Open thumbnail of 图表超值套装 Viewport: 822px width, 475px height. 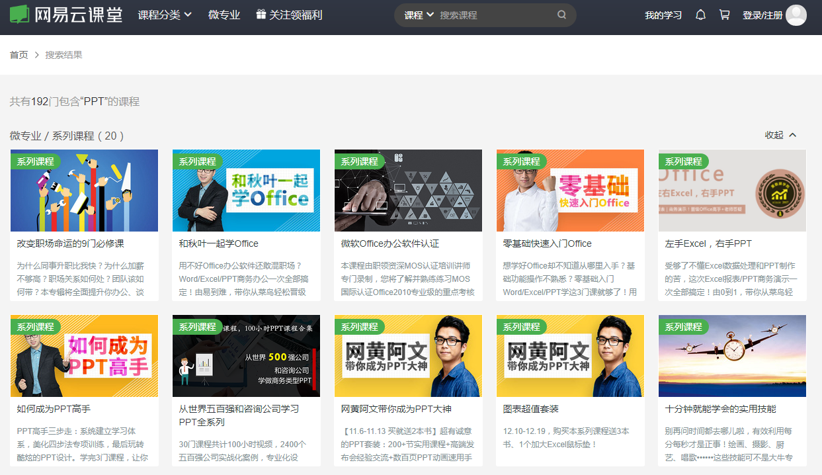pyautogui.click(x=570, y=356)
